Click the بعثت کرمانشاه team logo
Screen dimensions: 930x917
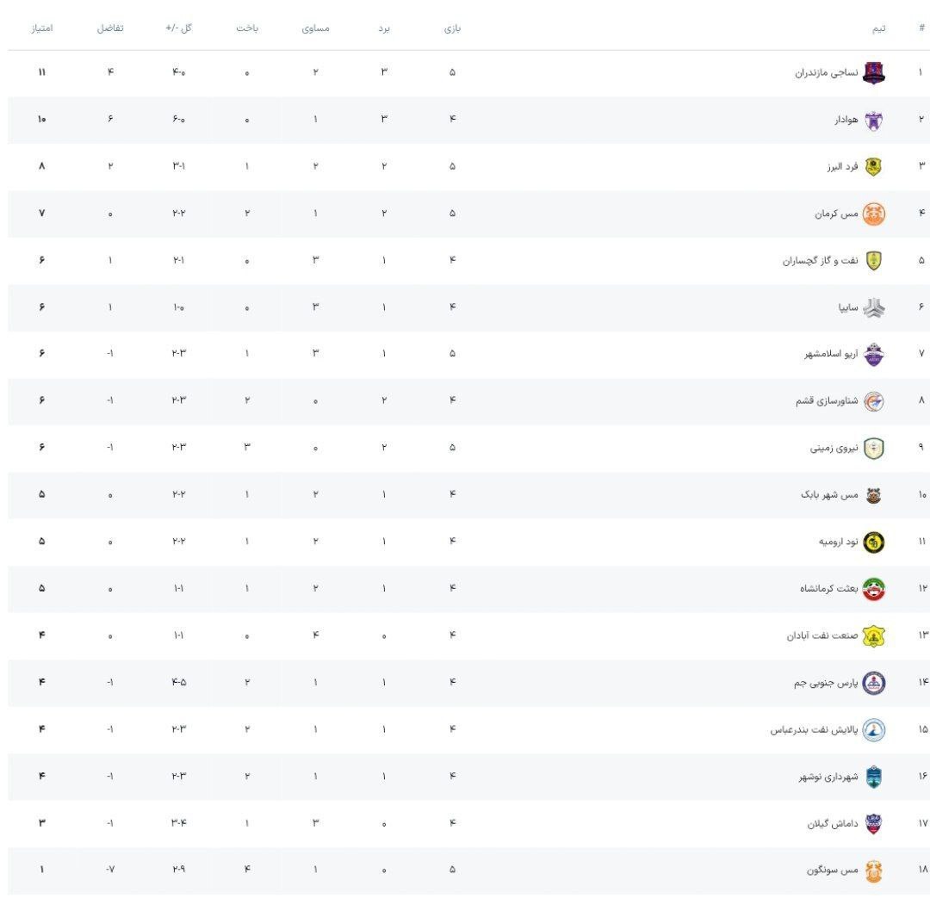(x=874, y=589)
